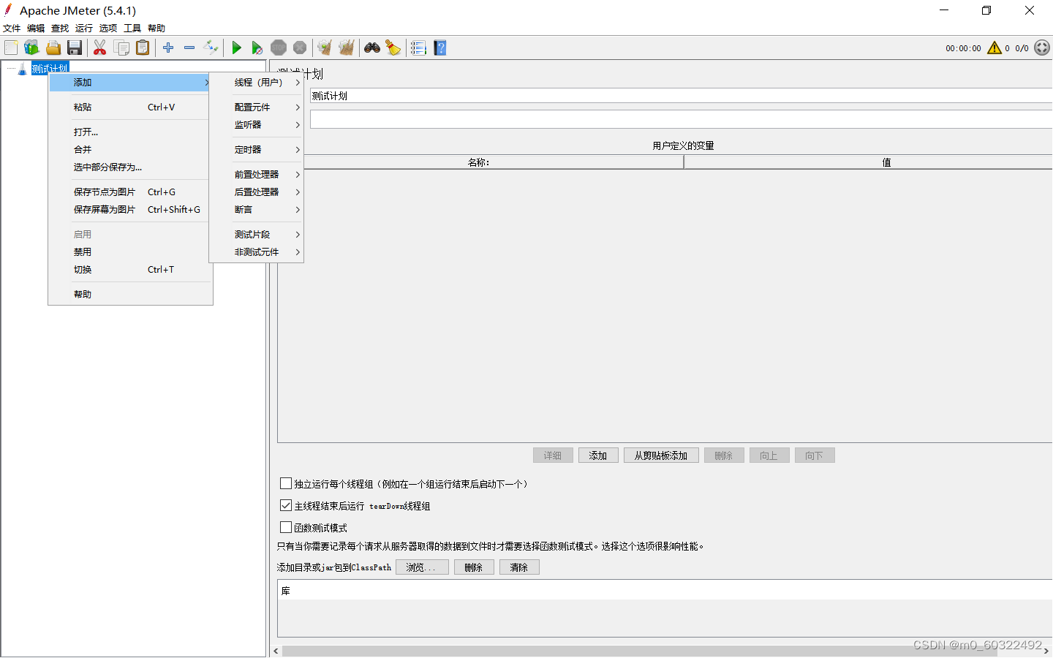Start the test with green play icon
This screenshot has height=658, width=1053.
coord(236,48)
